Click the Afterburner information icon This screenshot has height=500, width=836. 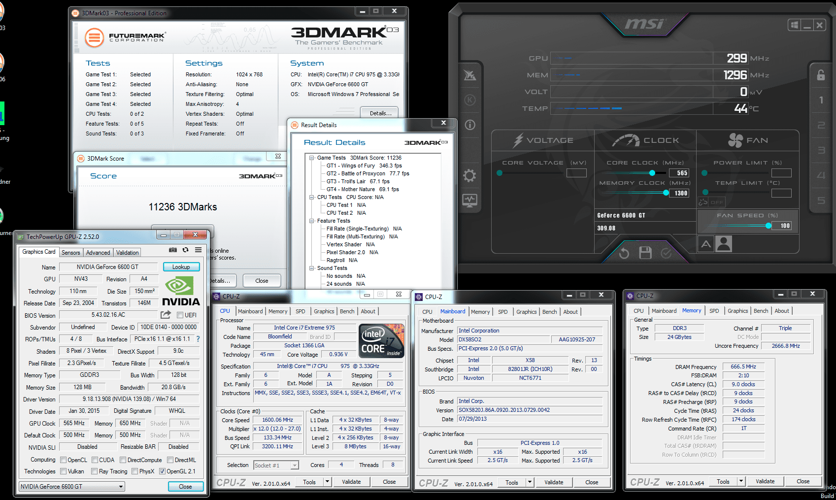click(470, 125)
